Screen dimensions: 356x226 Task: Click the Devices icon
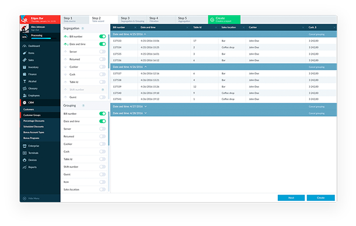pos(25,160)
